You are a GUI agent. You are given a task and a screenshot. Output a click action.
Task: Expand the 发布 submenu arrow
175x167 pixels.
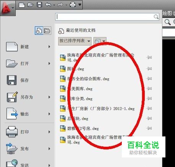49,149
